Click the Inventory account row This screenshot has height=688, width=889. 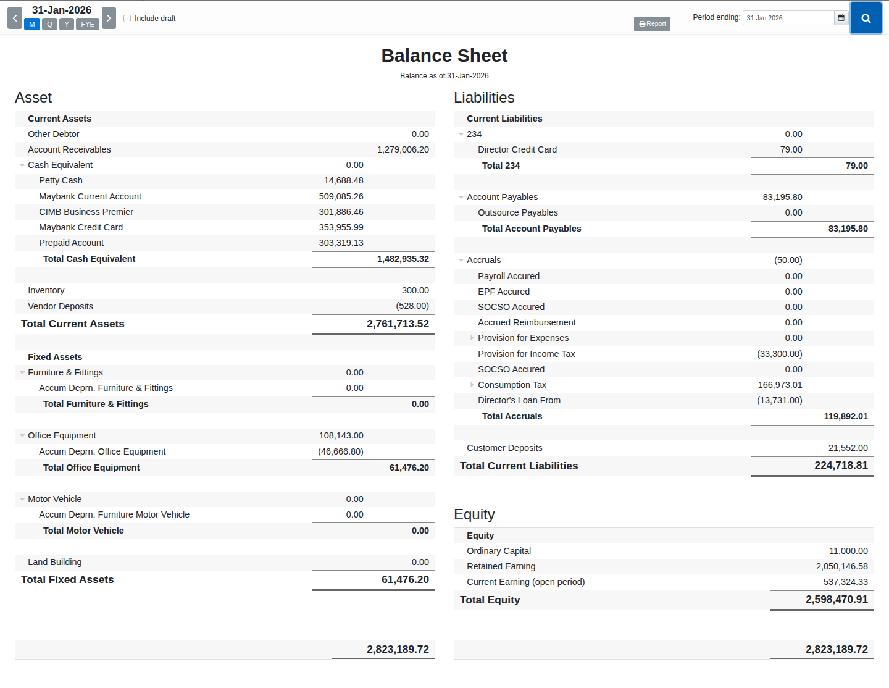pos(225,290)
